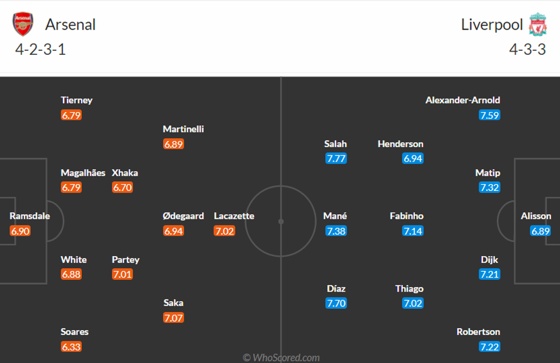Click Lacazette's 7.02 rating badge
The height and width of the screenshot is (363, 560).
(x=224, y=231)
